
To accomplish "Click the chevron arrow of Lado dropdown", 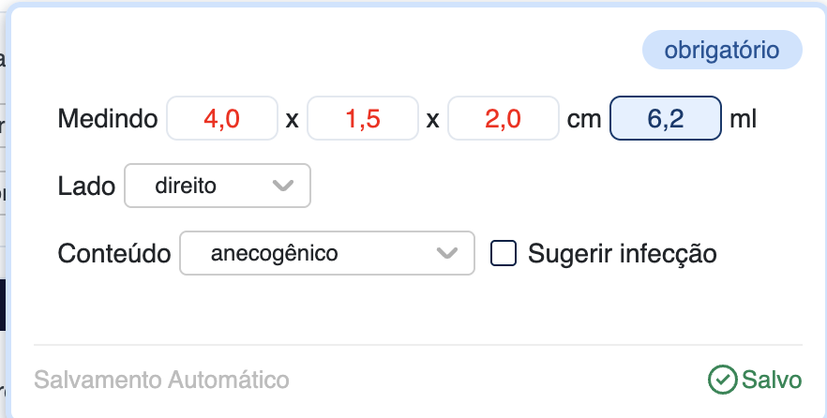I will click(x=283, y=187).
